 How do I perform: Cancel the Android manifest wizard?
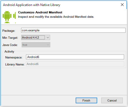pyautogui.click(x=112, y=100)
